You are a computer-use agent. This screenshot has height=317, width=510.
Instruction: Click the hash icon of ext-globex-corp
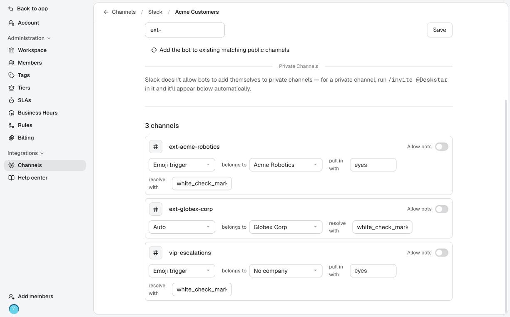point(156,209)
